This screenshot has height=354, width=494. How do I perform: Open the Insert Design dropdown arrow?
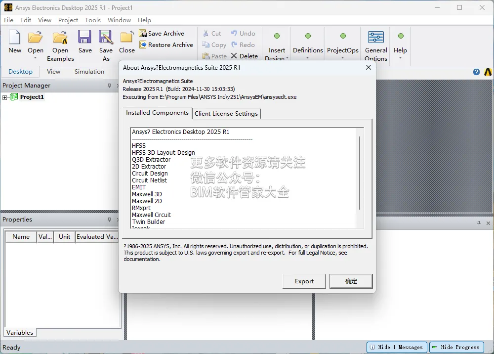pos(288,58)
